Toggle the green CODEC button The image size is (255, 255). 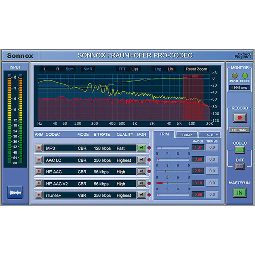(x=240, y=150)
